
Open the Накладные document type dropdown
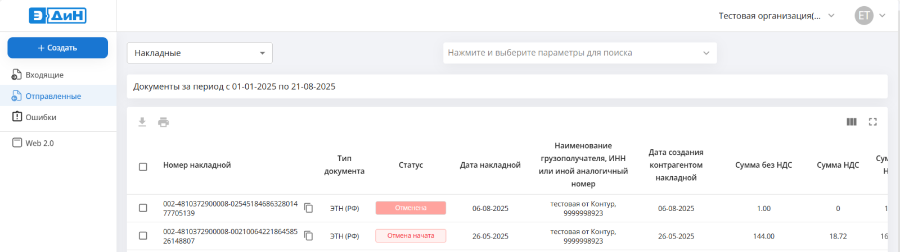pos(200,53)
